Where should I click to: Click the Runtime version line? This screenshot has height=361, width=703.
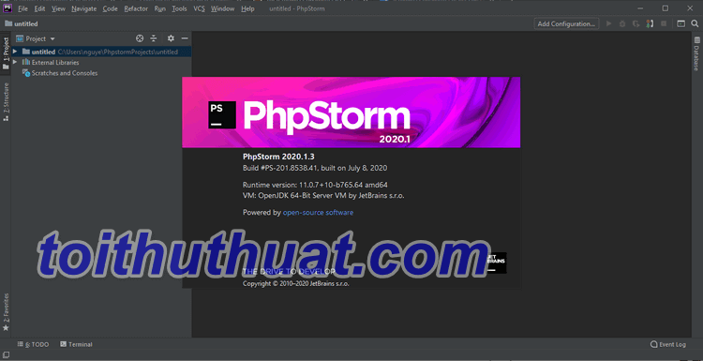315,185
